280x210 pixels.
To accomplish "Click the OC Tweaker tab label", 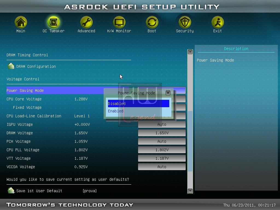I will [53, 31].
